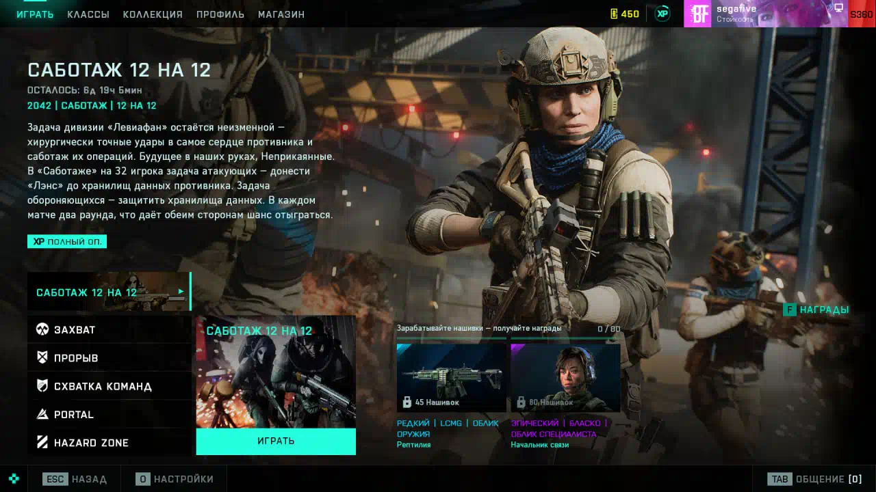Open НАГРАДЫ rewards with the F prompt
876x492 pixels.
(x=816, y=310)
